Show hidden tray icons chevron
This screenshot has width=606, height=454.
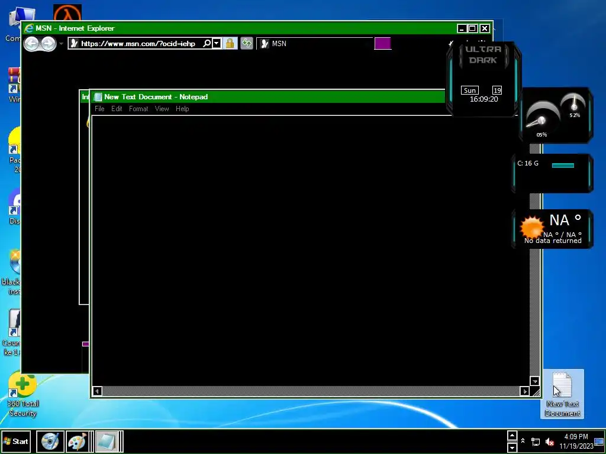(x=523, y=440)
